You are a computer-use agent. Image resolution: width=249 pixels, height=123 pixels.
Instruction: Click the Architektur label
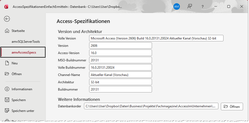66,82
